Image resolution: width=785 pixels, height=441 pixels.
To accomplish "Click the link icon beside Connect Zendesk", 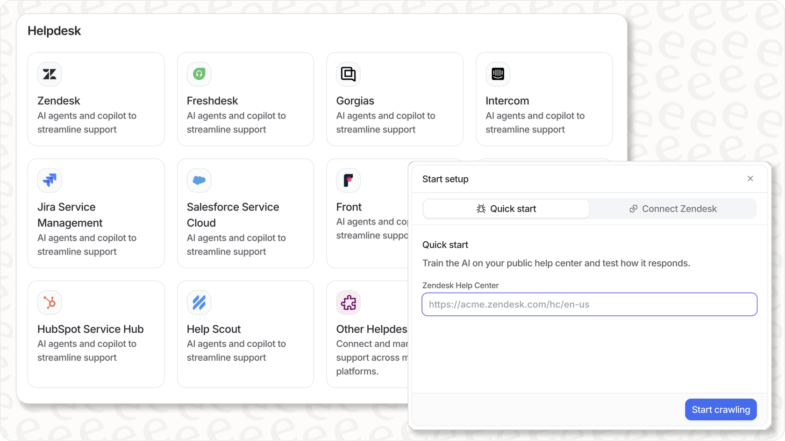I will (634, 209).
